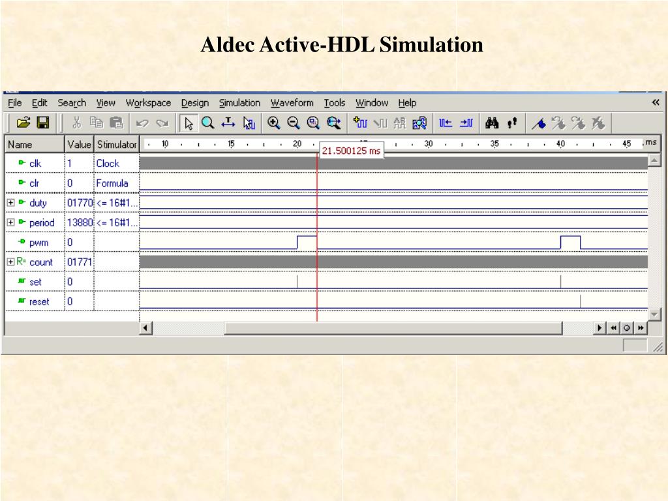Select the arrow pointer Select mode tool
The height and width of the screenshot is (501, 668).
pos(189,123)
